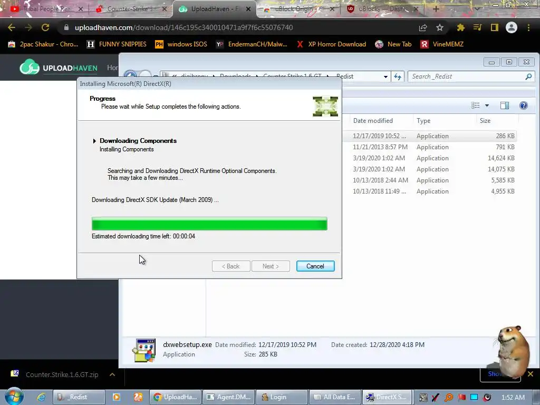The height and width of the screenshot is (405, 540).
Task: Click the dxwebsetup.exe icon in details pane
Action: coord(144,350)
